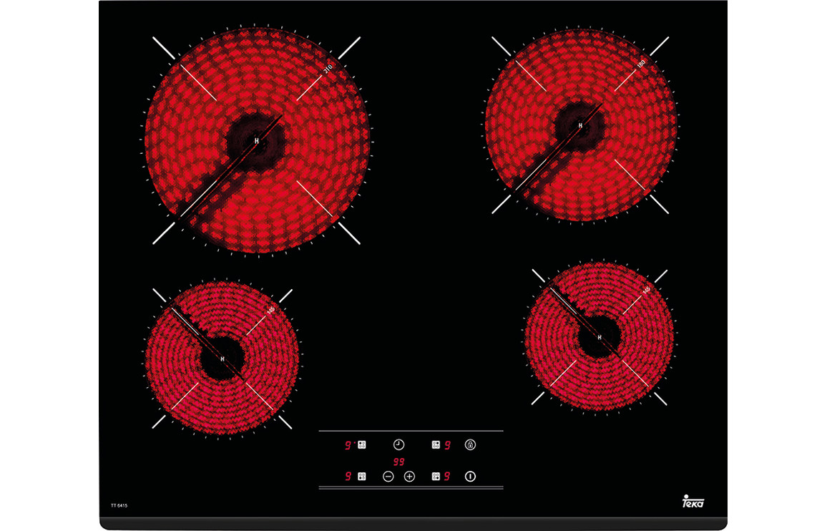
Task: Tap the child lock icon
Action: point(470,444)
